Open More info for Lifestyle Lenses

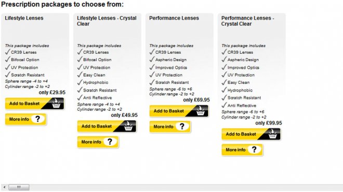pos(25,119)
